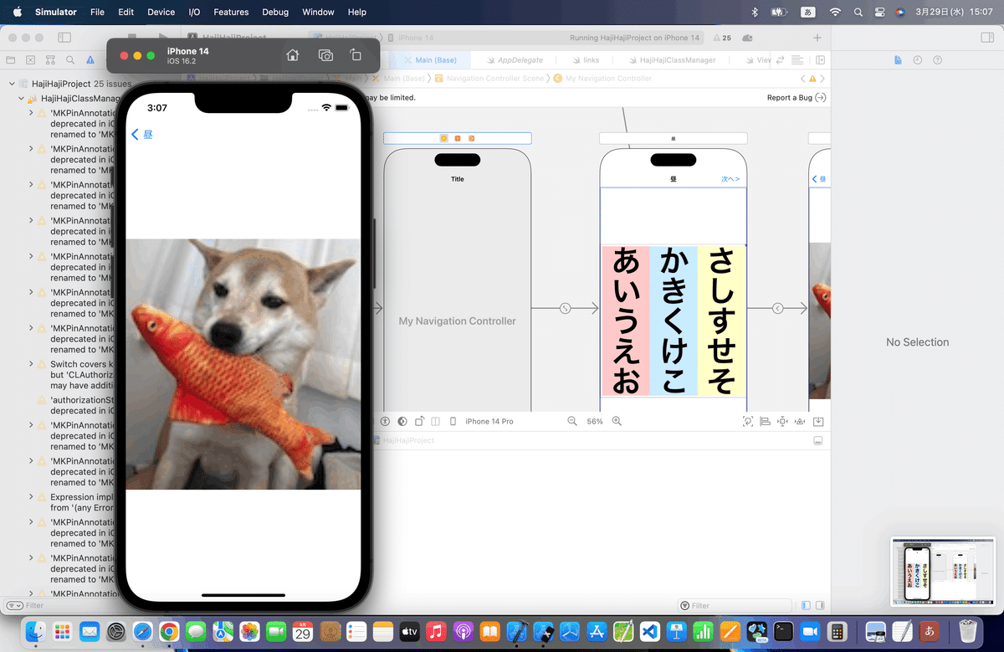Switch to the links editor tab
Viewport: 1004px width, 652px height.
click(x=586, y=60)
